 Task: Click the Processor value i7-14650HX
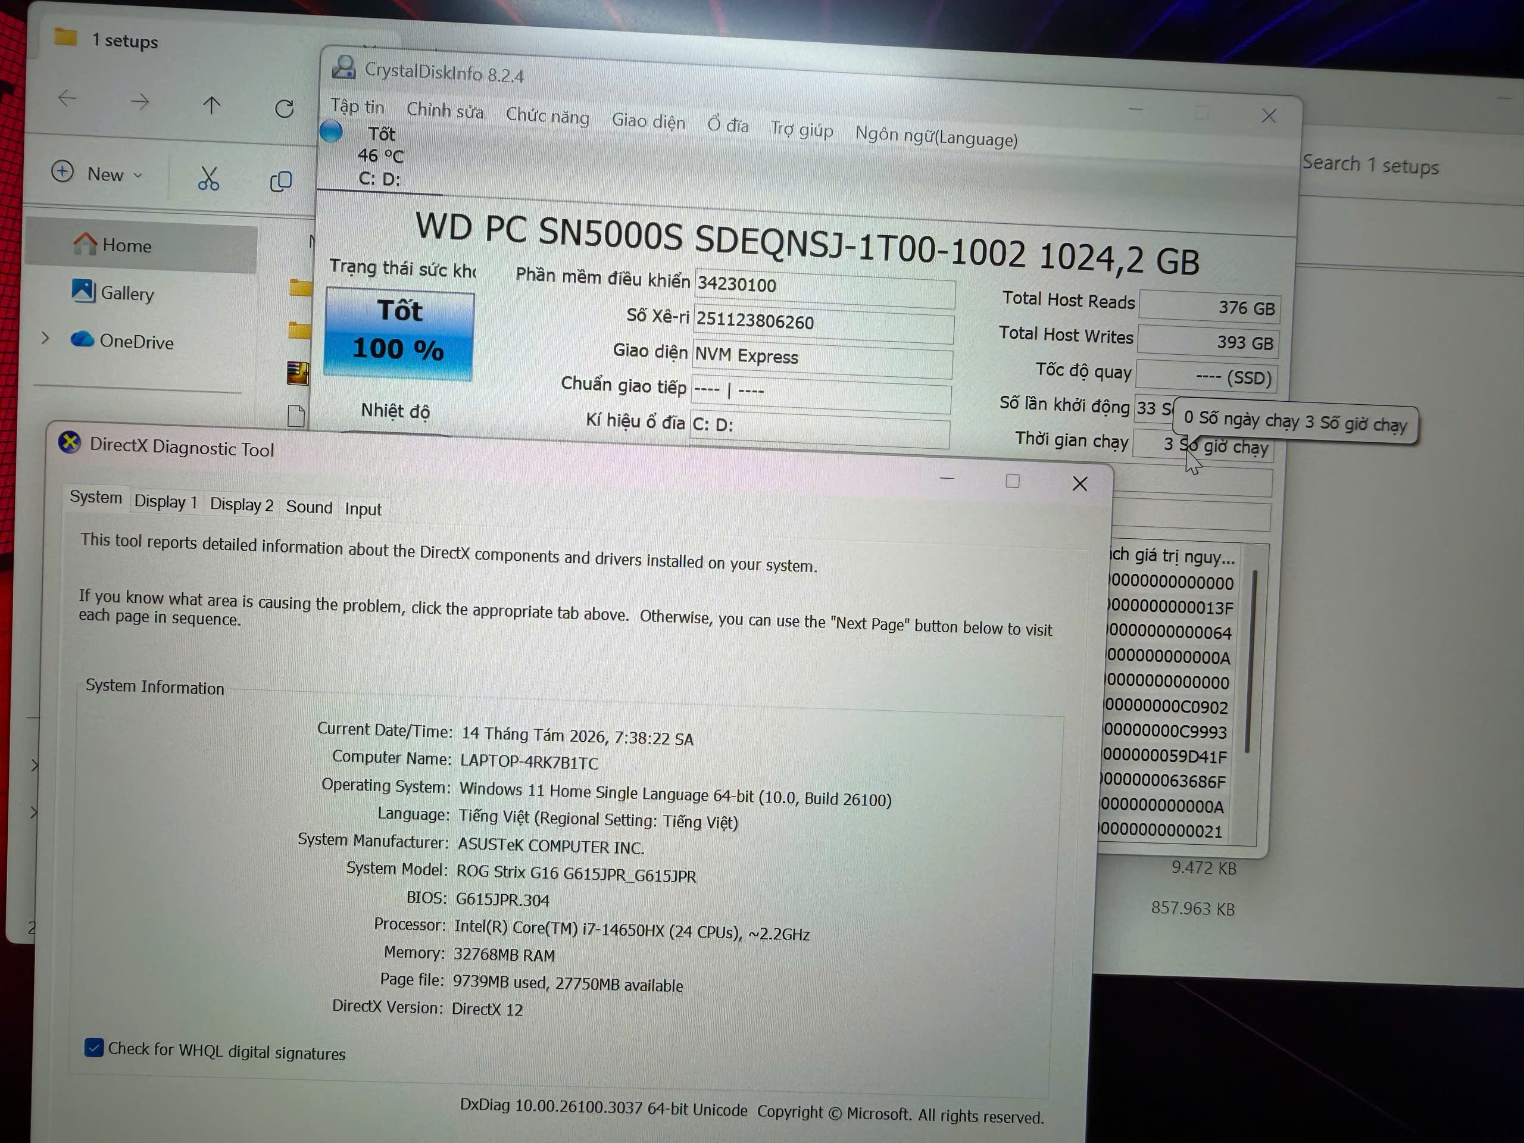(632, 930)
